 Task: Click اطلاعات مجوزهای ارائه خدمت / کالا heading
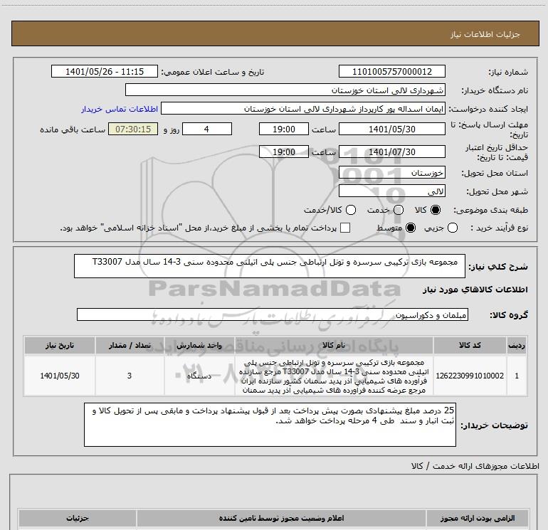[475, 466]
